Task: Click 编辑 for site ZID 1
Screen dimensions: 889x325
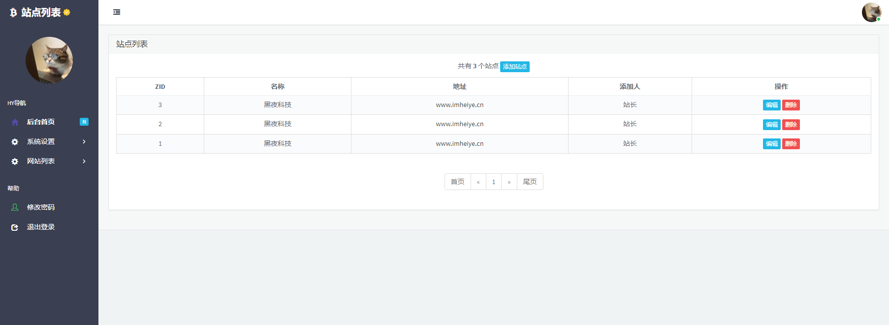Action: (x=771, y=144)
